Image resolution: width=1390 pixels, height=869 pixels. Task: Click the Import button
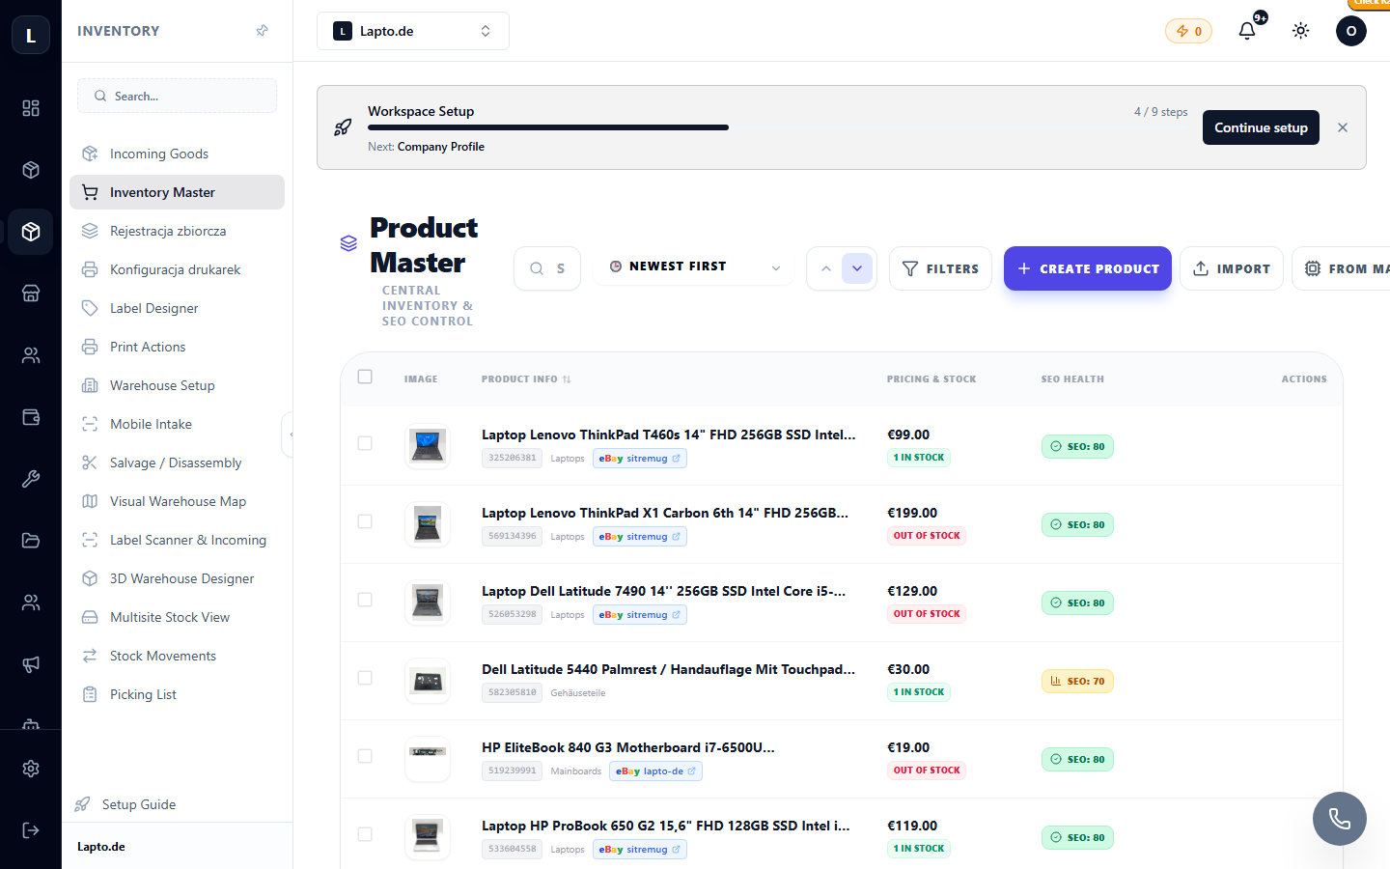1232,268
